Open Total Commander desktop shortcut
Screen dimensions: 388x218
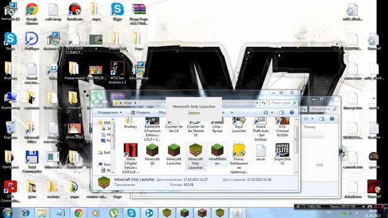pyautogui.click(x=32, y=162)
